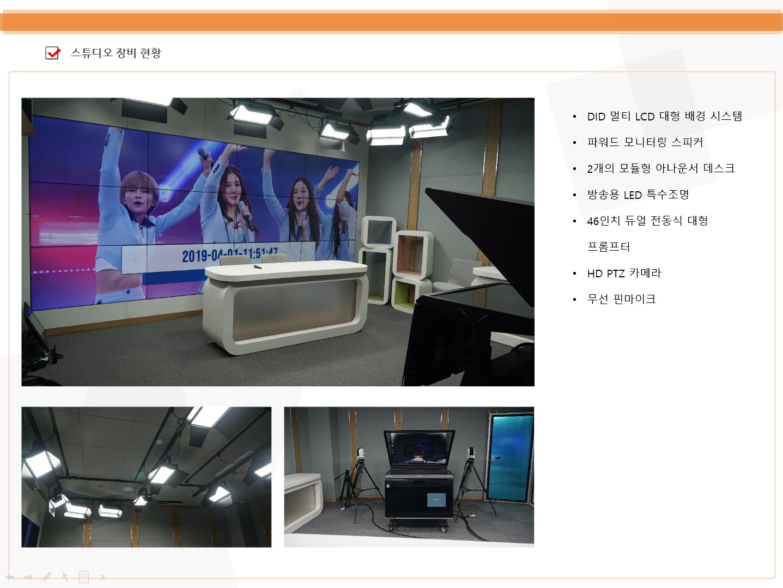Open the ceiling LED lighting photo

(x=146, y=477)
